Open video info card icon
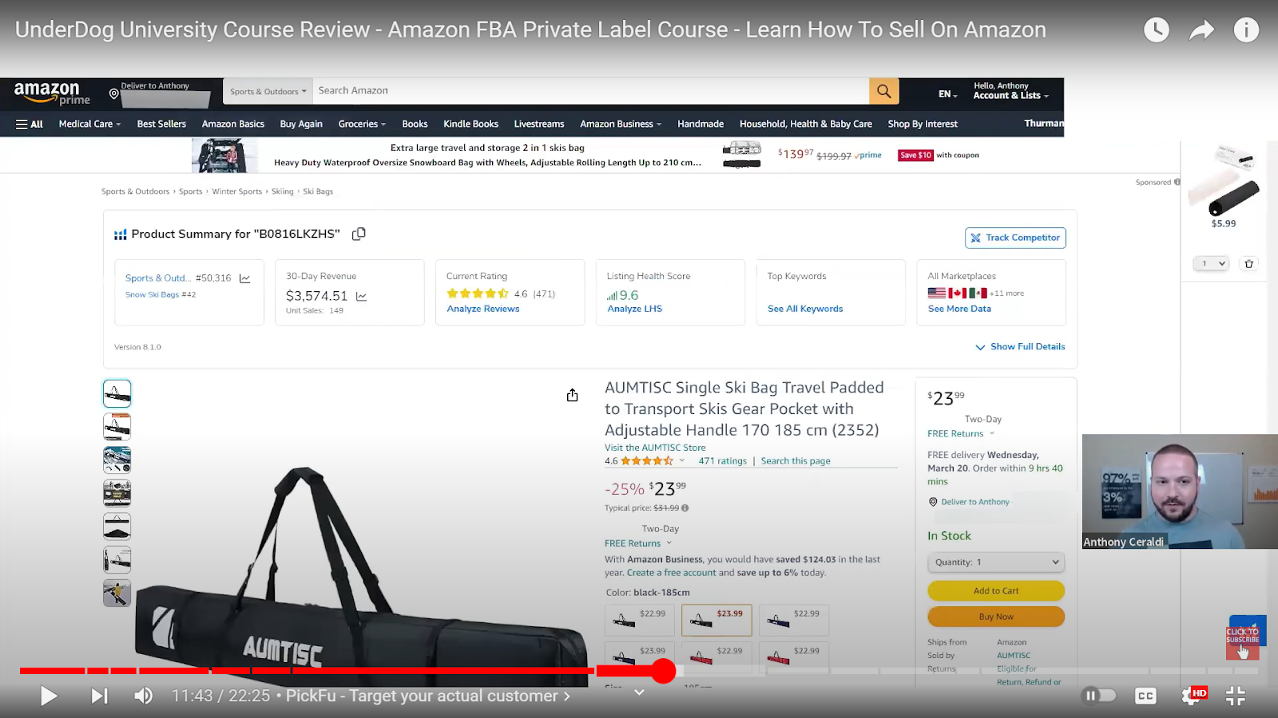 pos(1246,30)
